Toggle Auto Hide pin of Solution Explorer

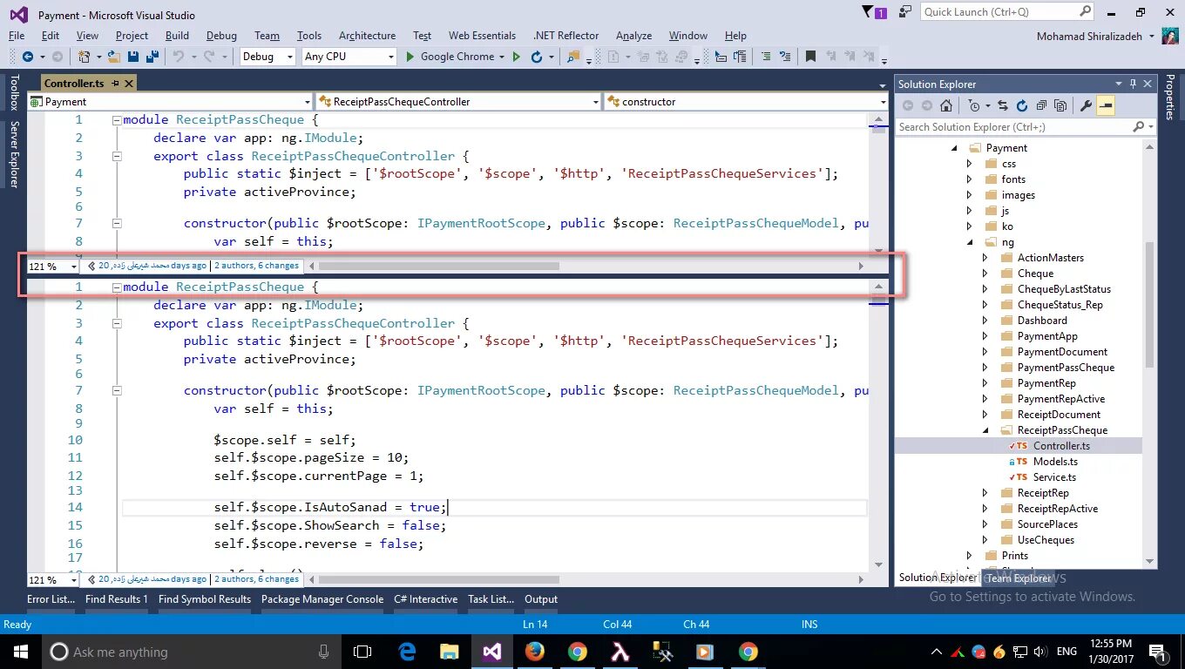[x=1134, y=84]
